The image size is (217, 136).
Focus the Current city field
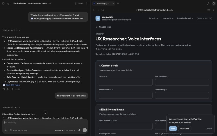click(182, 95)
